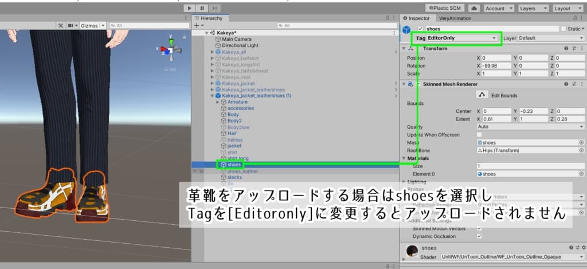587x269 pixels.
Task: Toggle Dynamic Occlusion checkbox
Action: click(479, 236)
